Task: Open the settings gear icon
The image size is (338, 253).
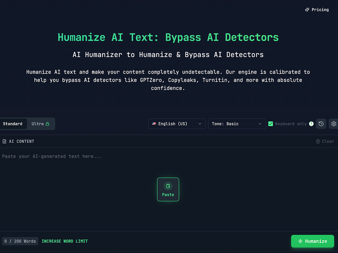Action: (334, 124)
